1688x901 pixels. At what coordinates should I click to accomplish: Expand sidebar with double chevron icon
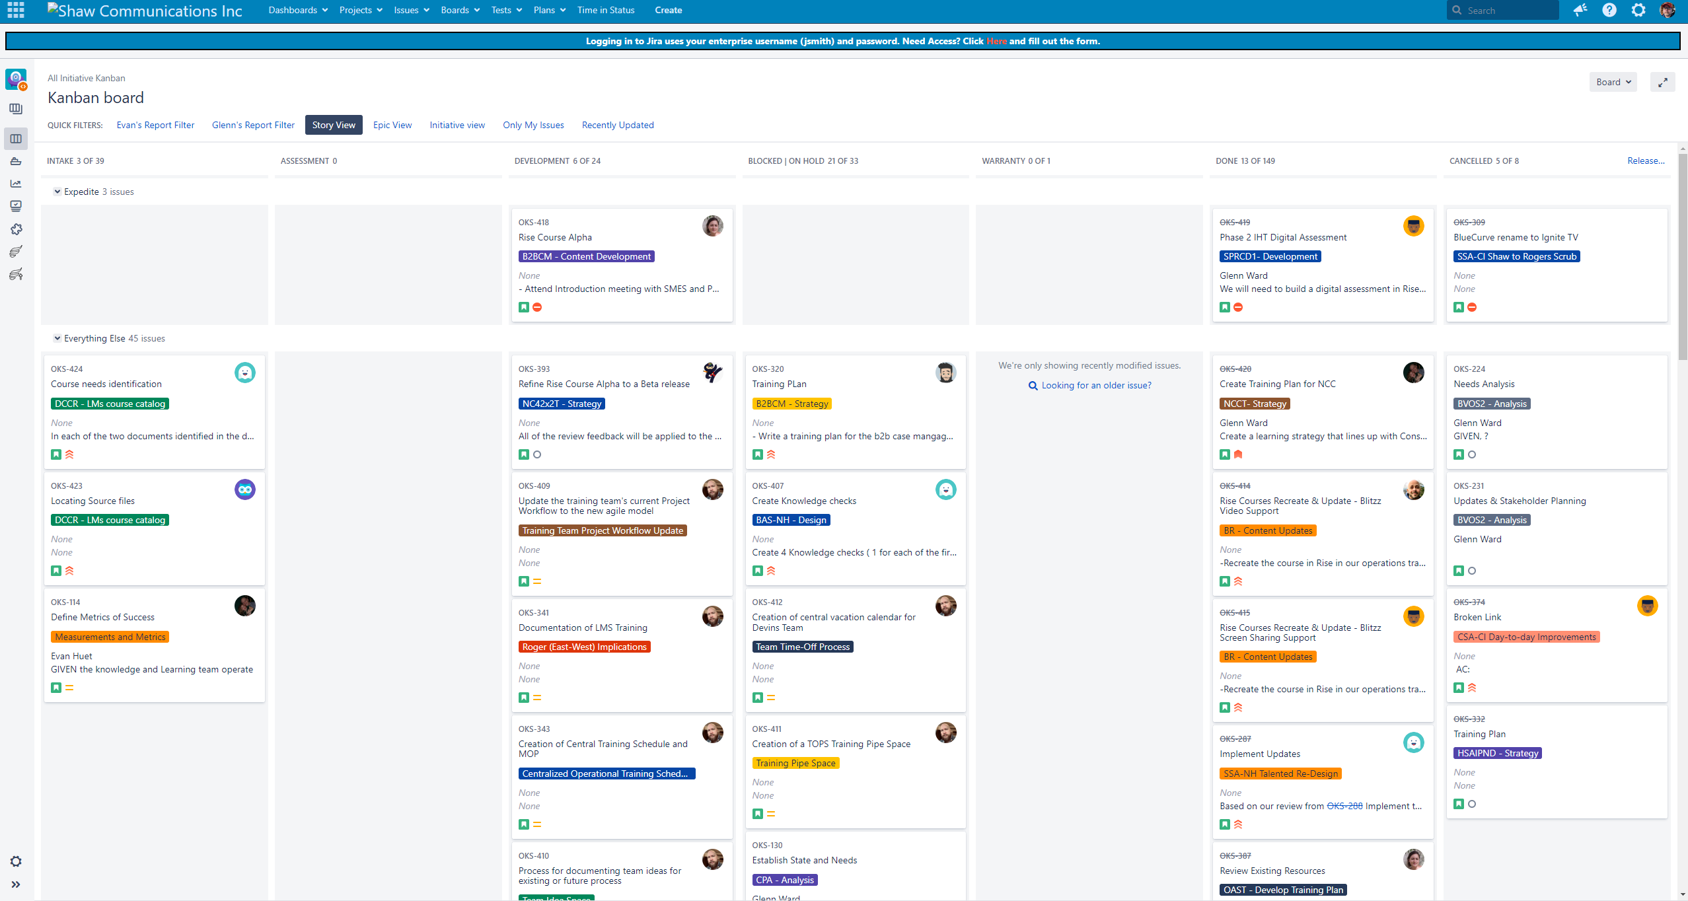16,884
